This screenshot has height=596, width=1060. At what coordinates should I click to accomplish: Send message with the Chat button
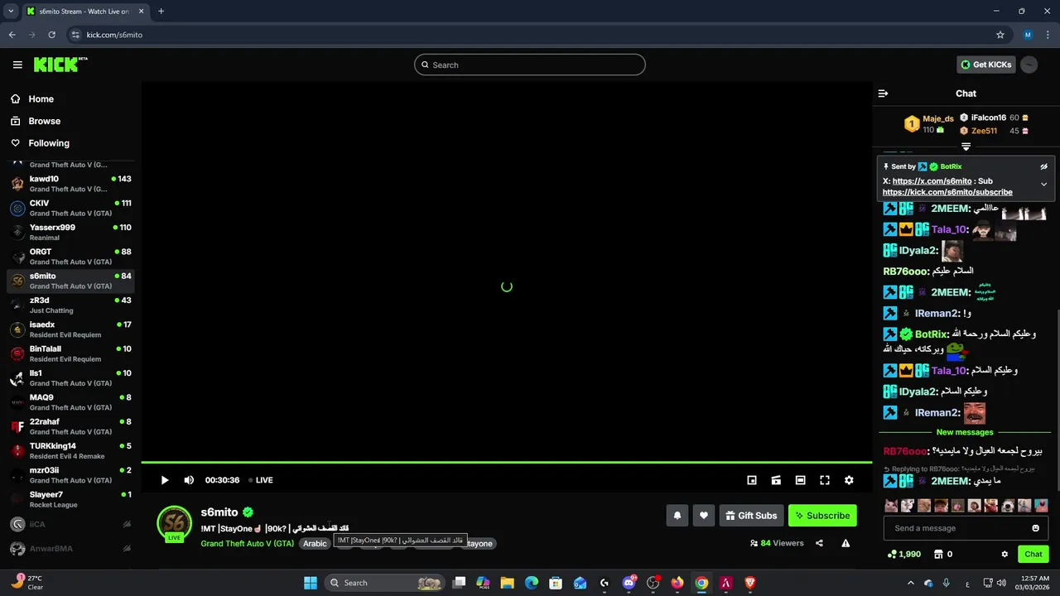click(x=1033, y=555)
